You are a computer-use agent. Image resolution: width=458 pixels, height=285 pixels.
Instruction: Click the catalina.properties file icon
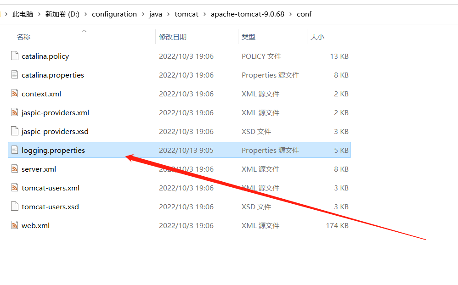tap(15, 75)
